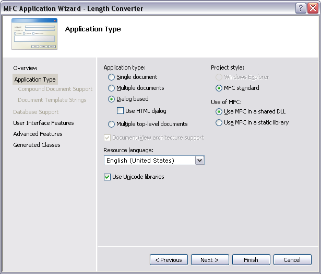Click the dialog preview thumbnail image

(x=34, y=34)
